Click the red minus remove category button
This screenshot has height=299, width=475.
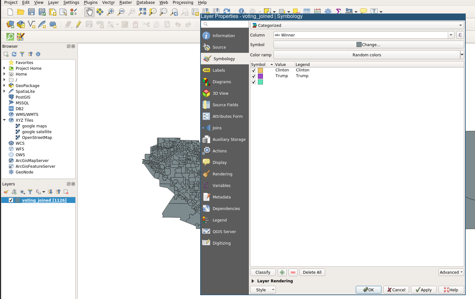pyautogui.click(x=293, y=272)
